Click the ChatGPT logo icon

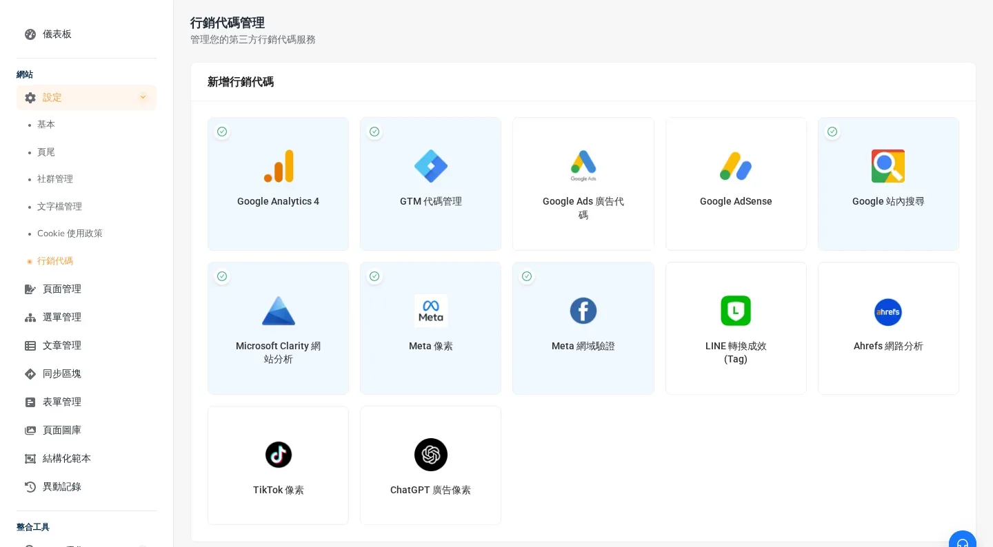click(x=431, y=455)
